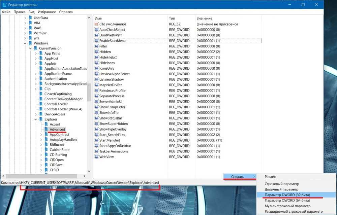Click the Explorer key folder icon

(x=41, y=119)
